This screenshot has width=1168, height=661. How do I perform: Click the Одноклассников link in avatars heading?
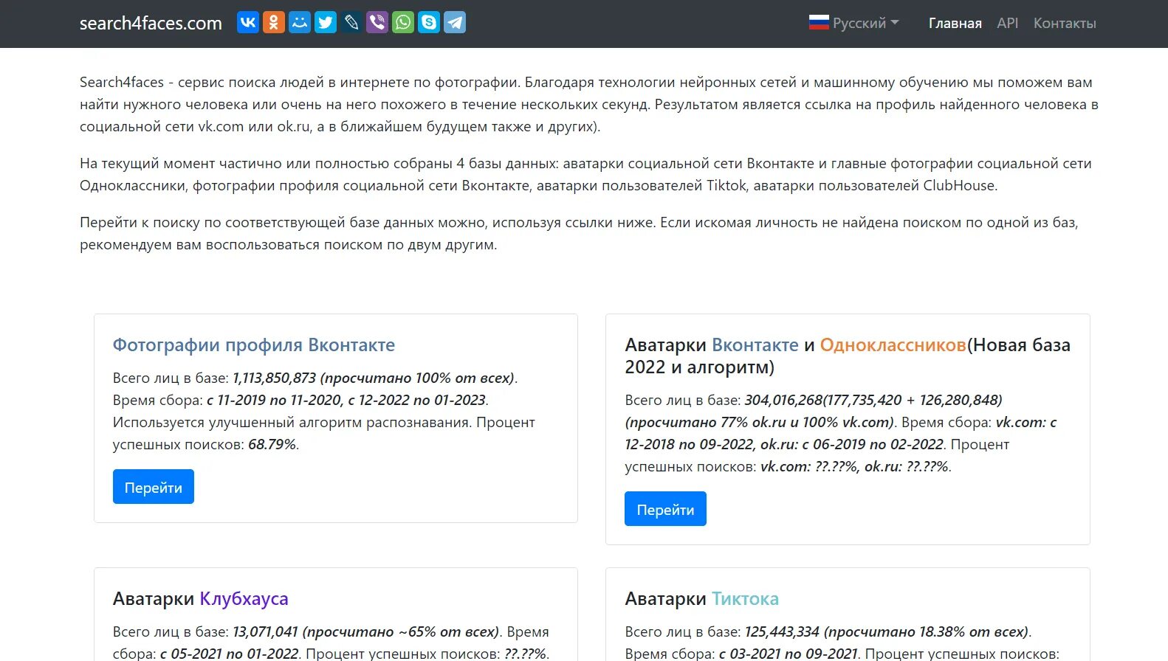pyautogui.click(x=893, y=345)
